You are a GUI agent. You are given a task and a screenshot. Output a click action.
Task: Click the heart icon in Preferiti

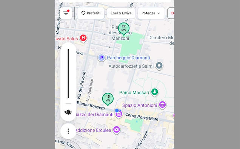83,13
